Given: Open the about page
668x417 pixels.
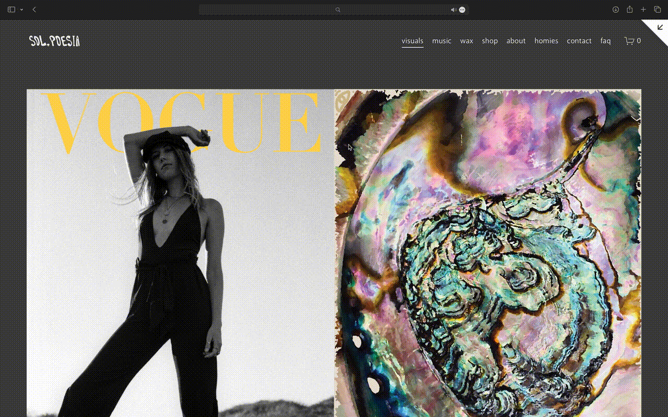Looking at the screenshot, I should [516, 41].
